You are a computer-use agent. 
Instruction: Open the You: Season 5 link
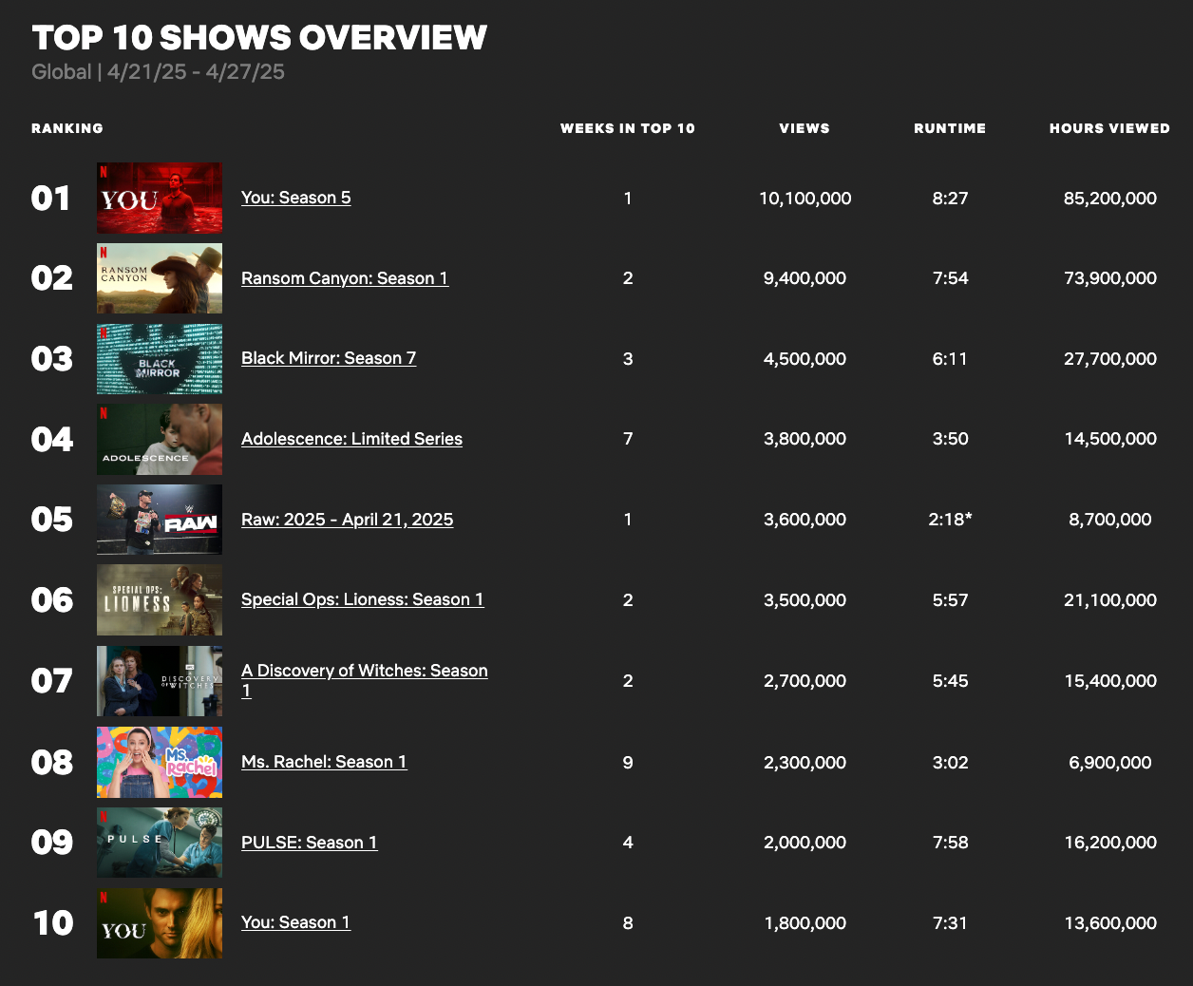[x=295, y=198]
